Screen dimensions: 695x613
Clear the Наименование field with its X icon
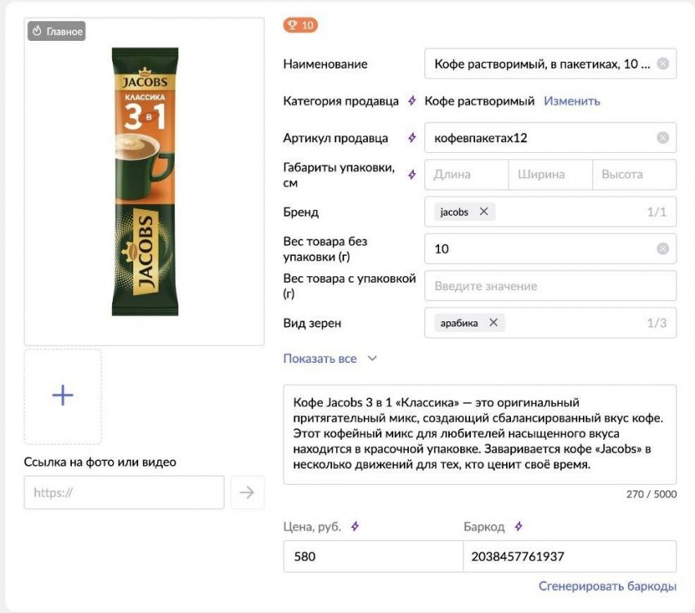pyautogui.click(x=662, y=64)
